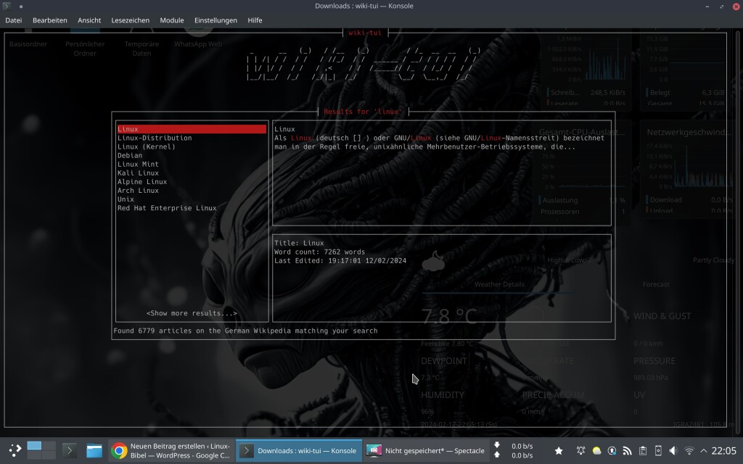Image resolution: width=743 pixels, height=464 pixels.
Task: Select the Kali Linux result
Action: point(138,173)
